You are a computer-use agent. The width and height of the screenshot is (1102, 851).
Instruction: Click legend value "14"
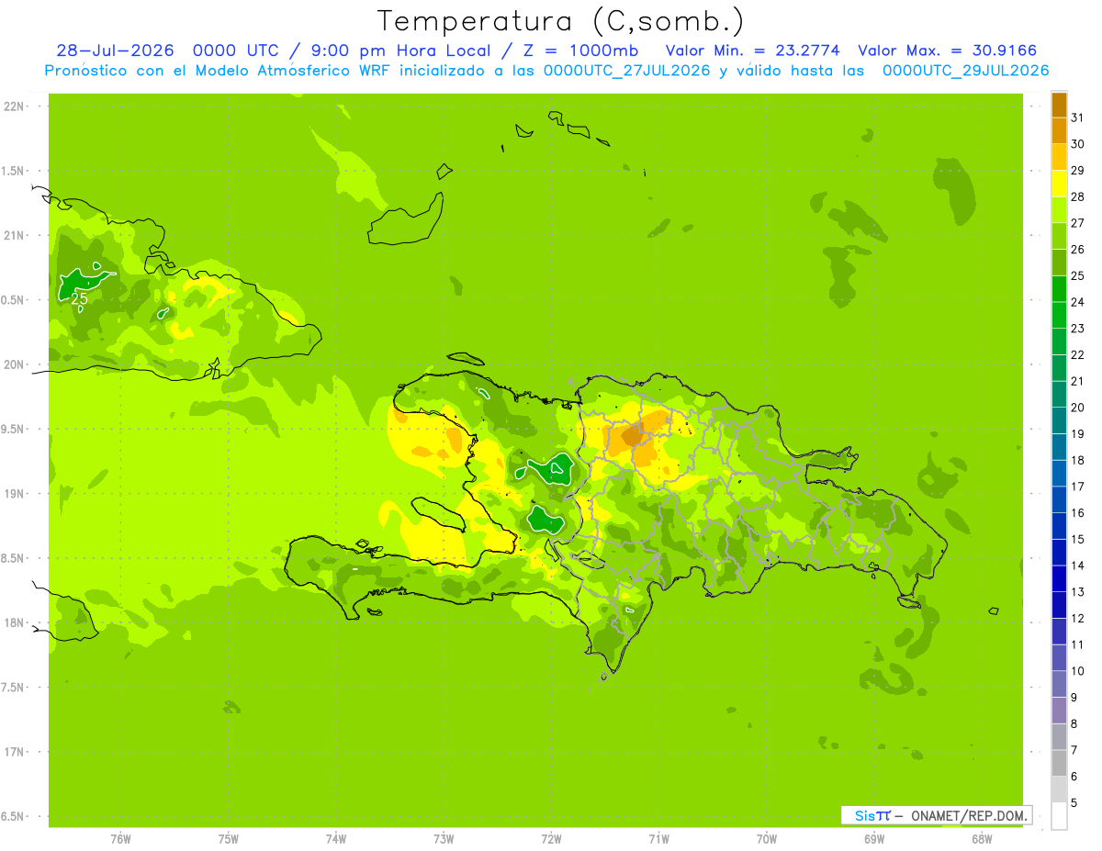pos(1077,565)
